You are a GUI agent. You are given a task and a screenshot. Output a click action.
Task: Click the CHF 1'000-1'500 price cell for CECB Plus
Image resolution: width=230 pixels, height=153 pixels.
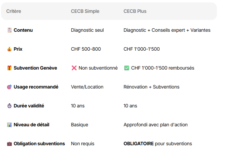pyautogui.click(x=142, y=49)
